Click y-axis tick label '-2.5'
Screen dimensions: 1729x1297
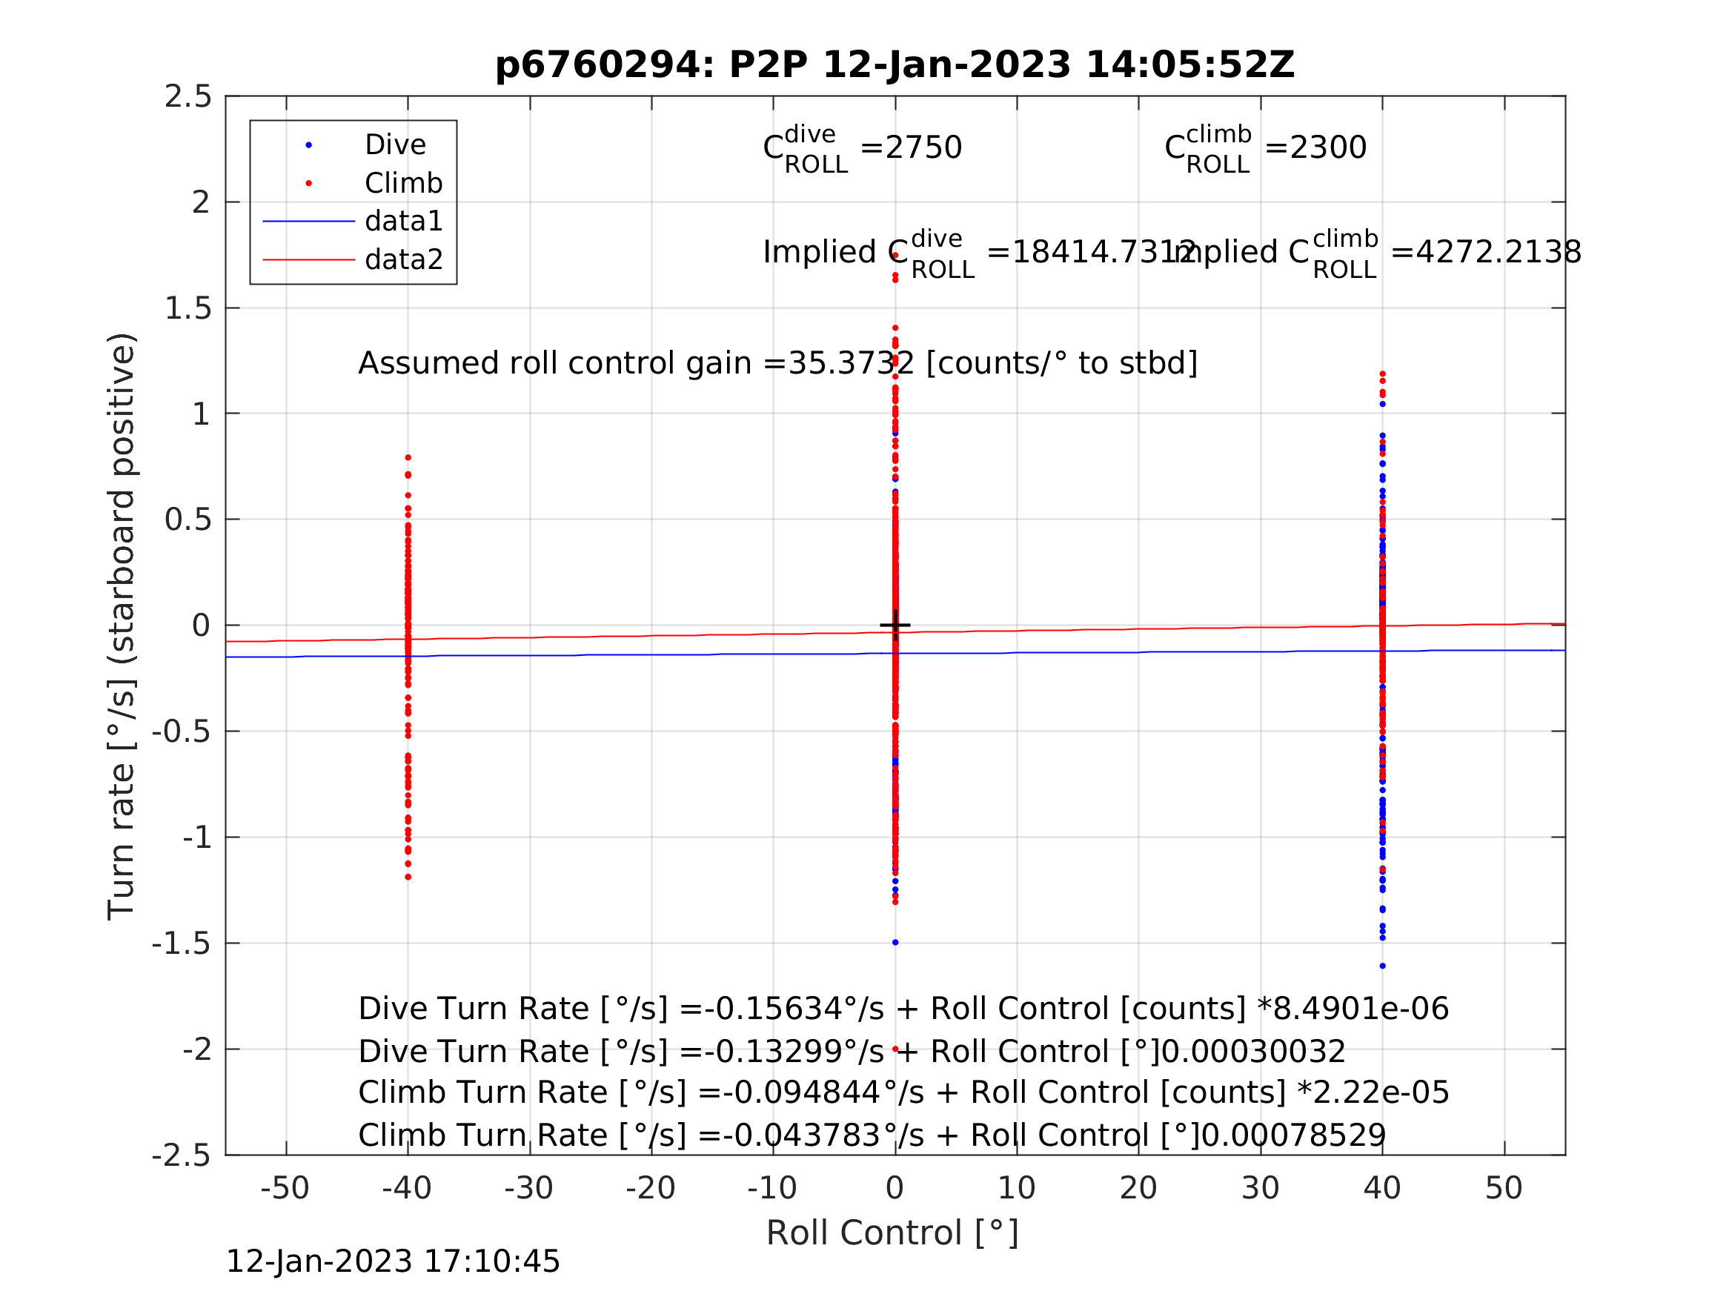click(182, 1155)
